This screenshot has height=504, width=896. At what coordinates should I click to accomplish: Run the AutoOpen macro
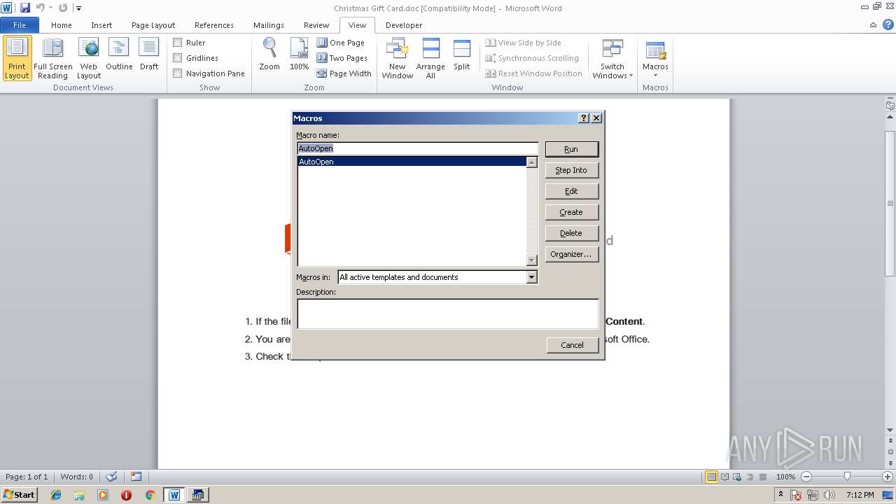pos(571,149)
